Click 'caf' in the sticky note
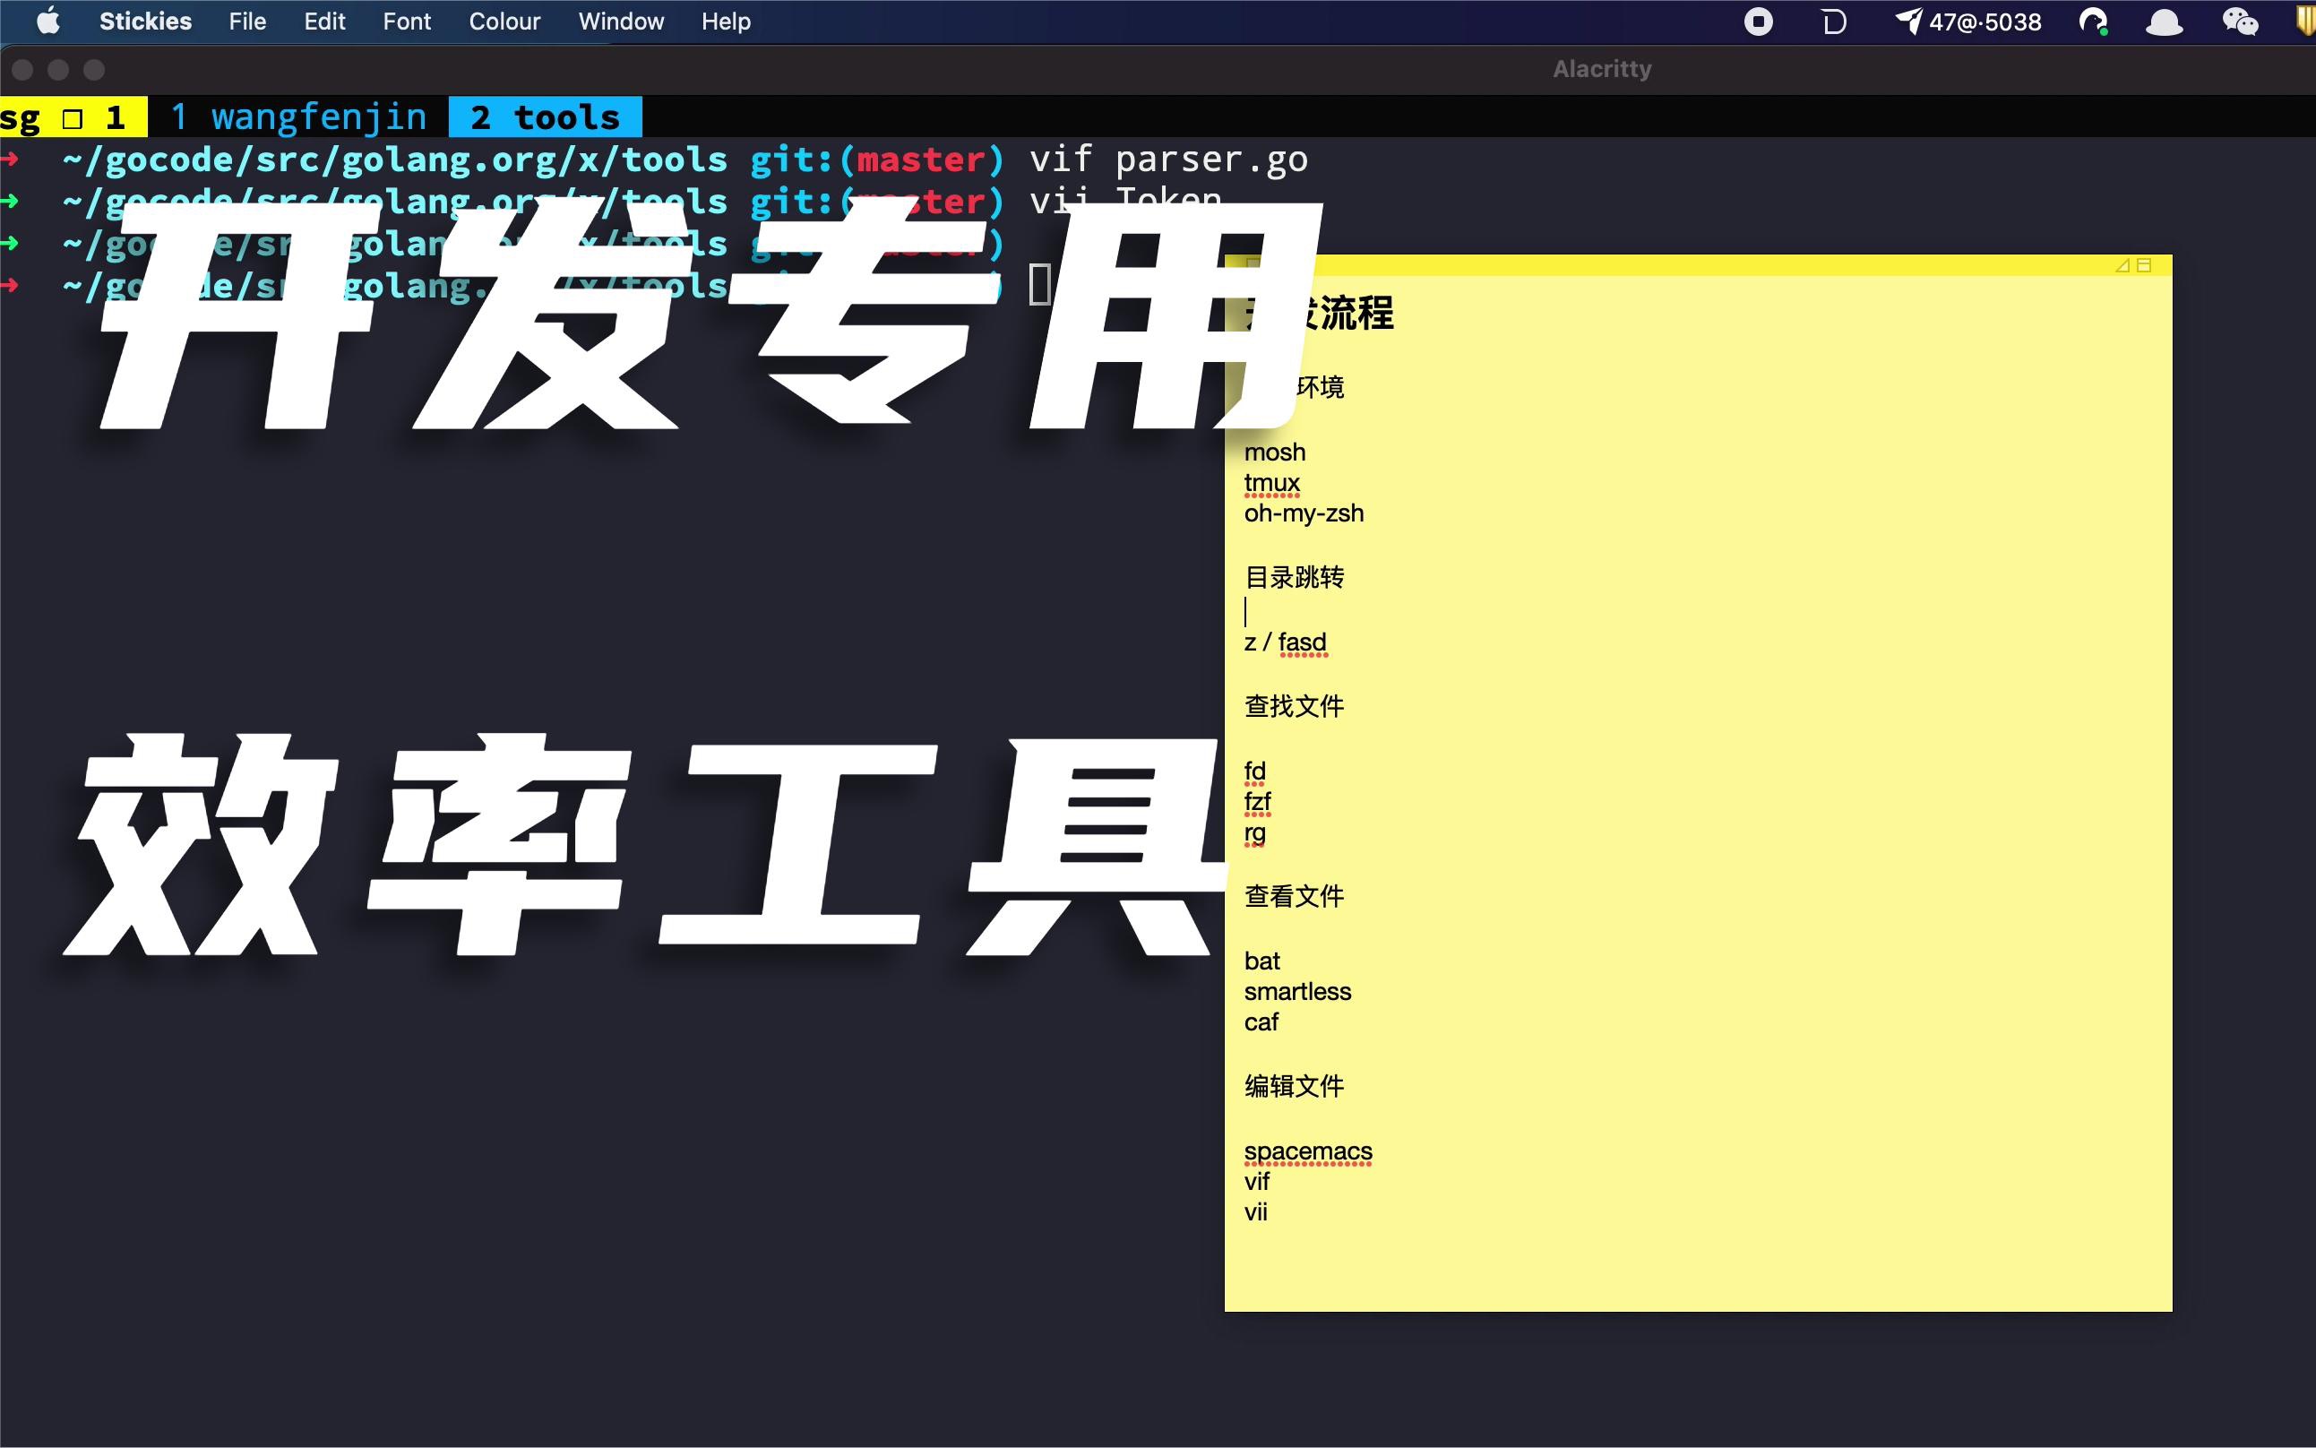 click(1261, 1021)
